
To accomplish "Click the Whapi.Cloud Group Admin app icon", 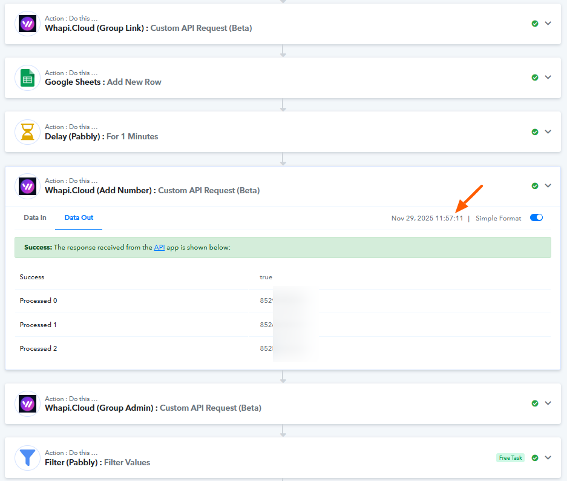I will click(27, 403).
